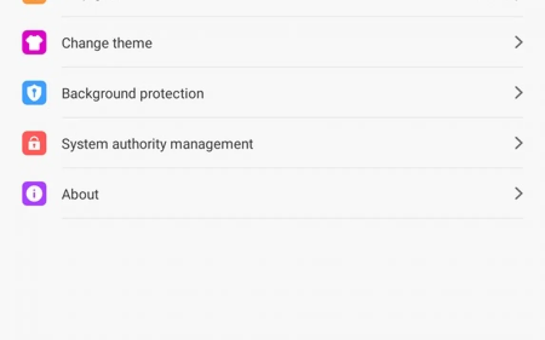Tap the cut-off text in top row
This screenshot has width=545, height=340.
pyautogui.click(x=90, y=2)
